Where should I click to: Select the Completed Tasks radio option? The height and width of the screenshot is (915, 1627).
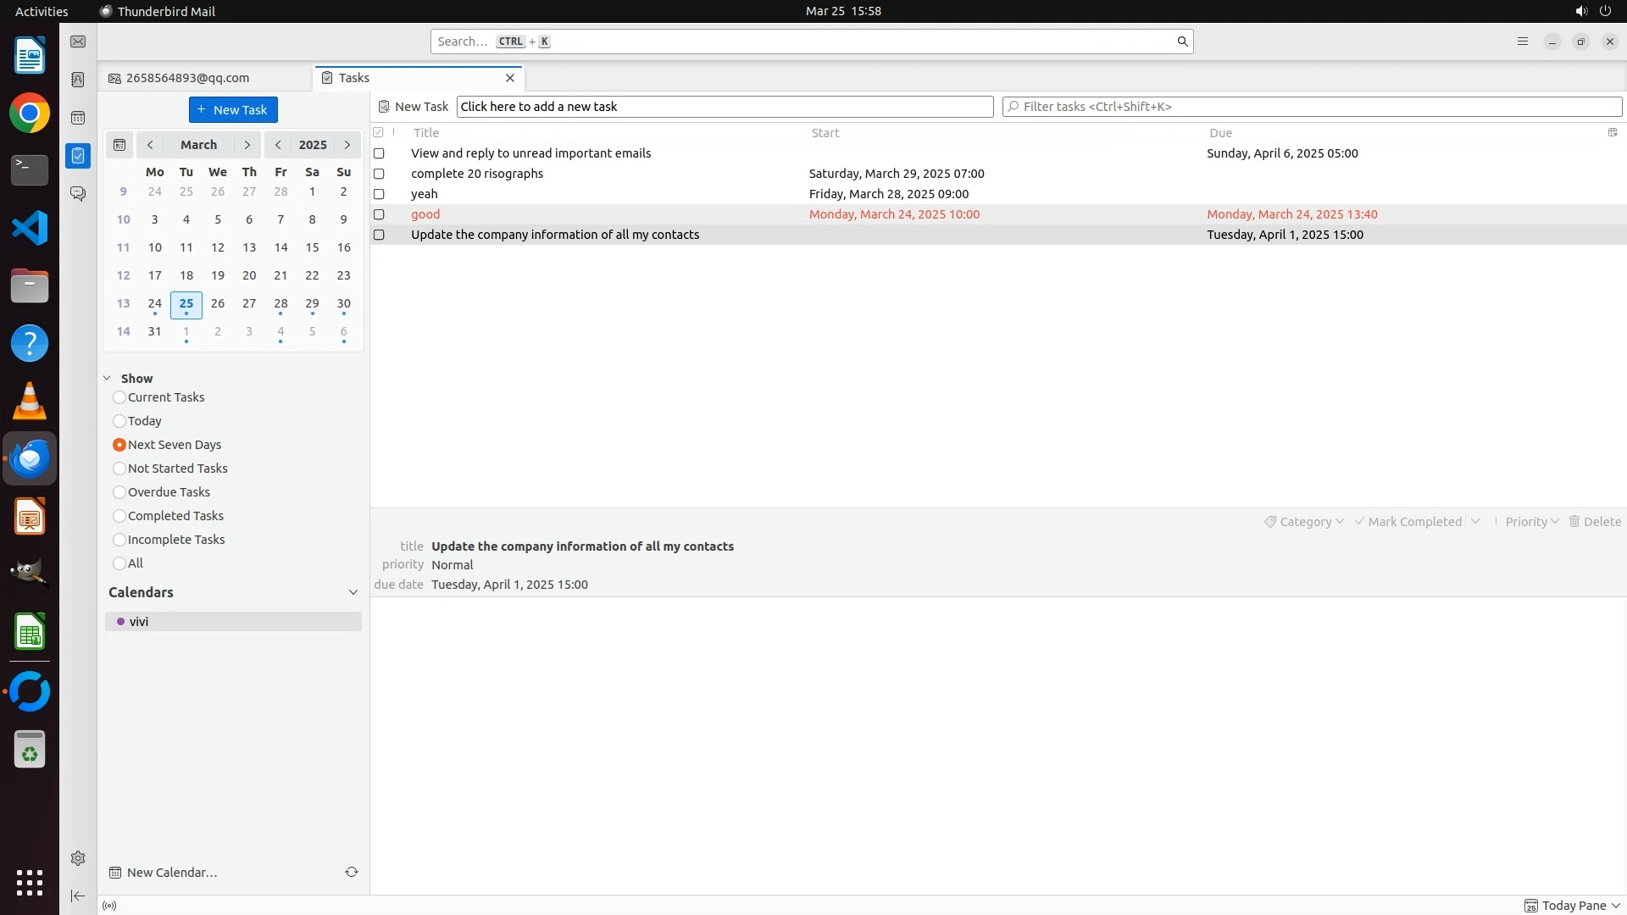pos(119,516)
